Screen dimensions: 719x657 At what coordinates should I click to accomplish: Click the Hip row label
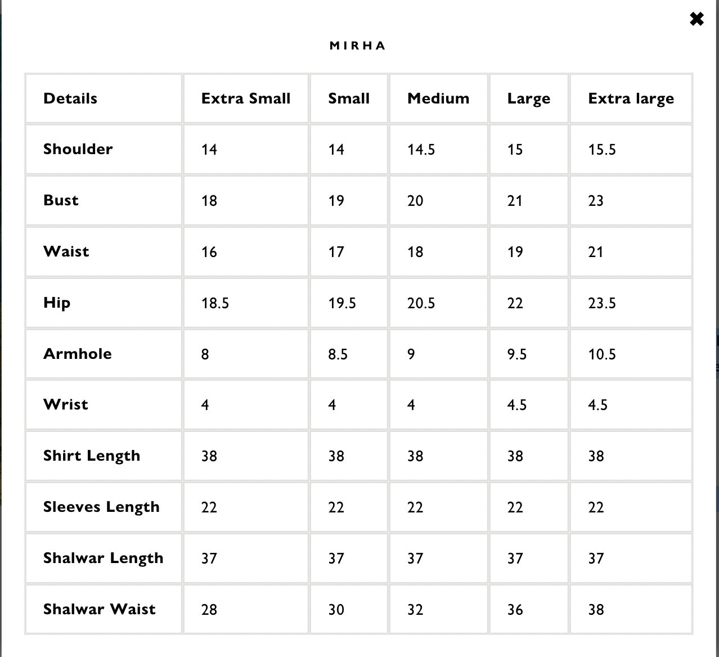click(57, 303)
